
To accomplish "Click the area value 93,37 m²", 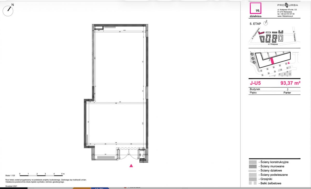I will 290,83.
